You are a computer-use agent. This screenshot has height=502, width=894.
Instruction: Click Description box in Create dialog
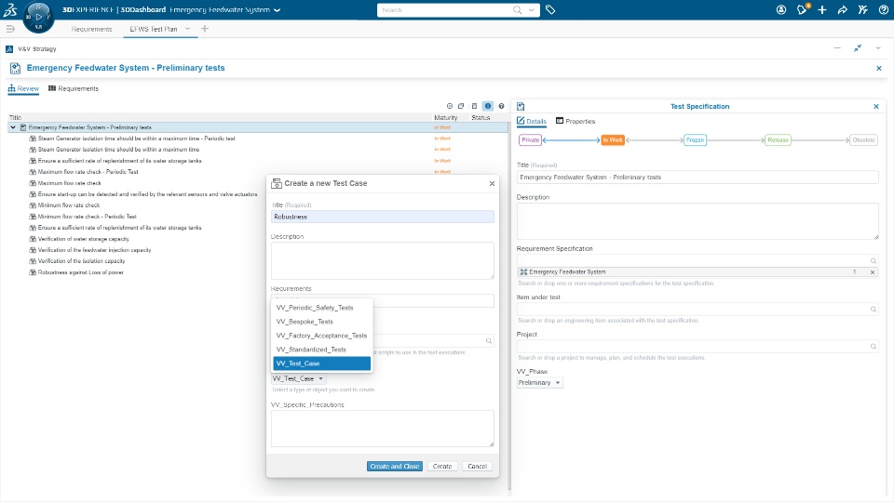point(383,260)
